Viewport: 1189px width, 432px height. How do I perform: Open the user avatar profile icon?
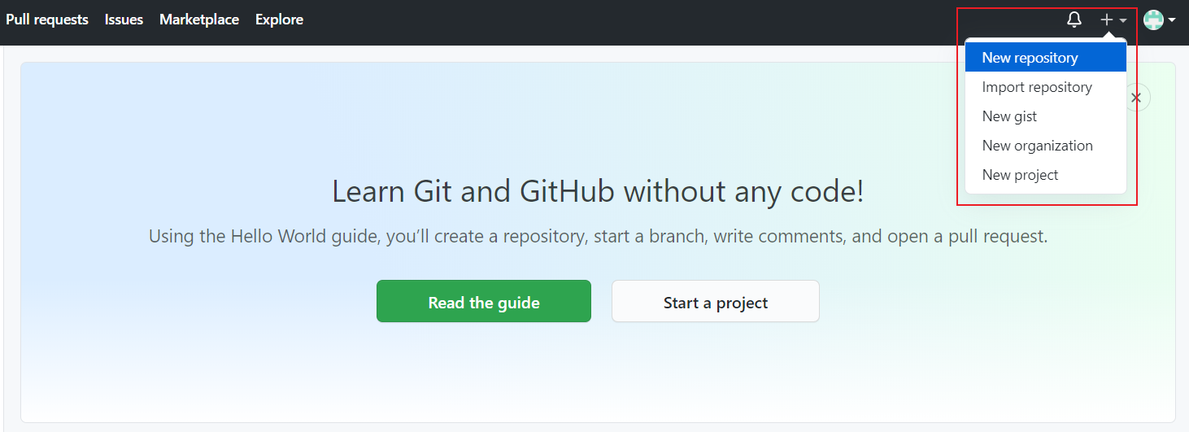pos(1153,20)
